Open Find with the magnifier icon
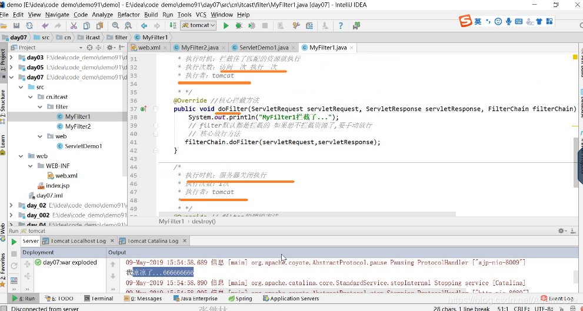583x311 pixels. coord(116,26)
